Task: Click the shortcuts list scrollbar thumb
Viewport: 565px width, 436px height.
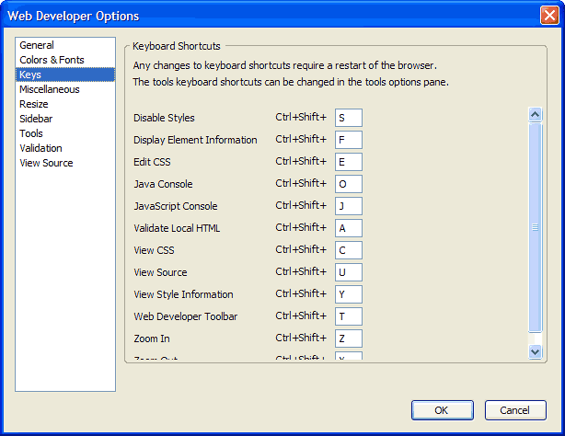Action: tap(535, 227)
